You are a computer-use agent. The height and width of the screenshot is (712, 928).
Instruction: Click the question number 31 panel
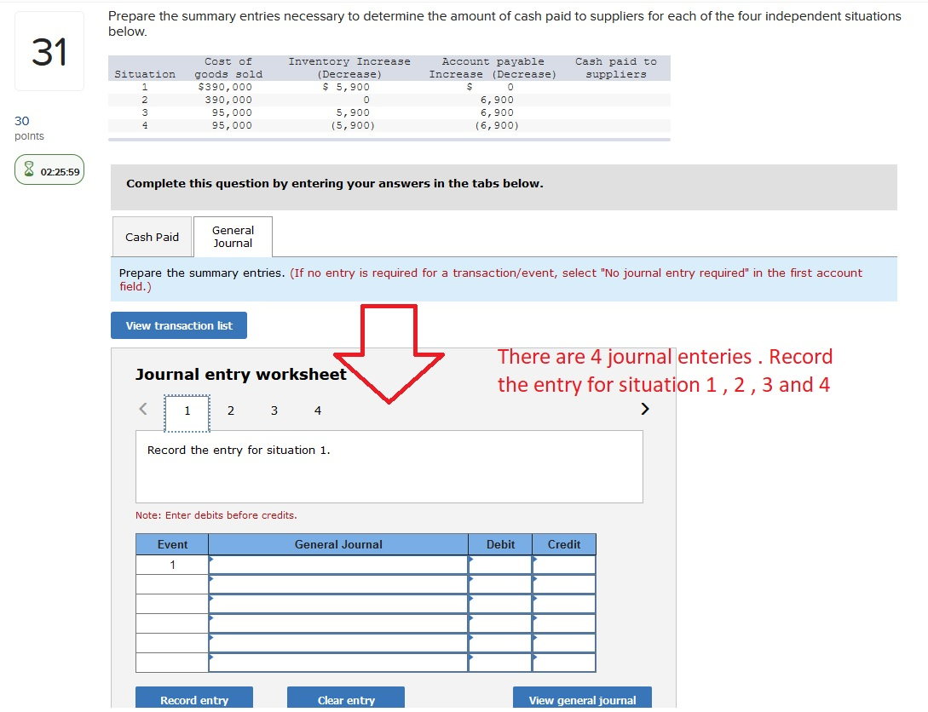click(x=49, y=49)
